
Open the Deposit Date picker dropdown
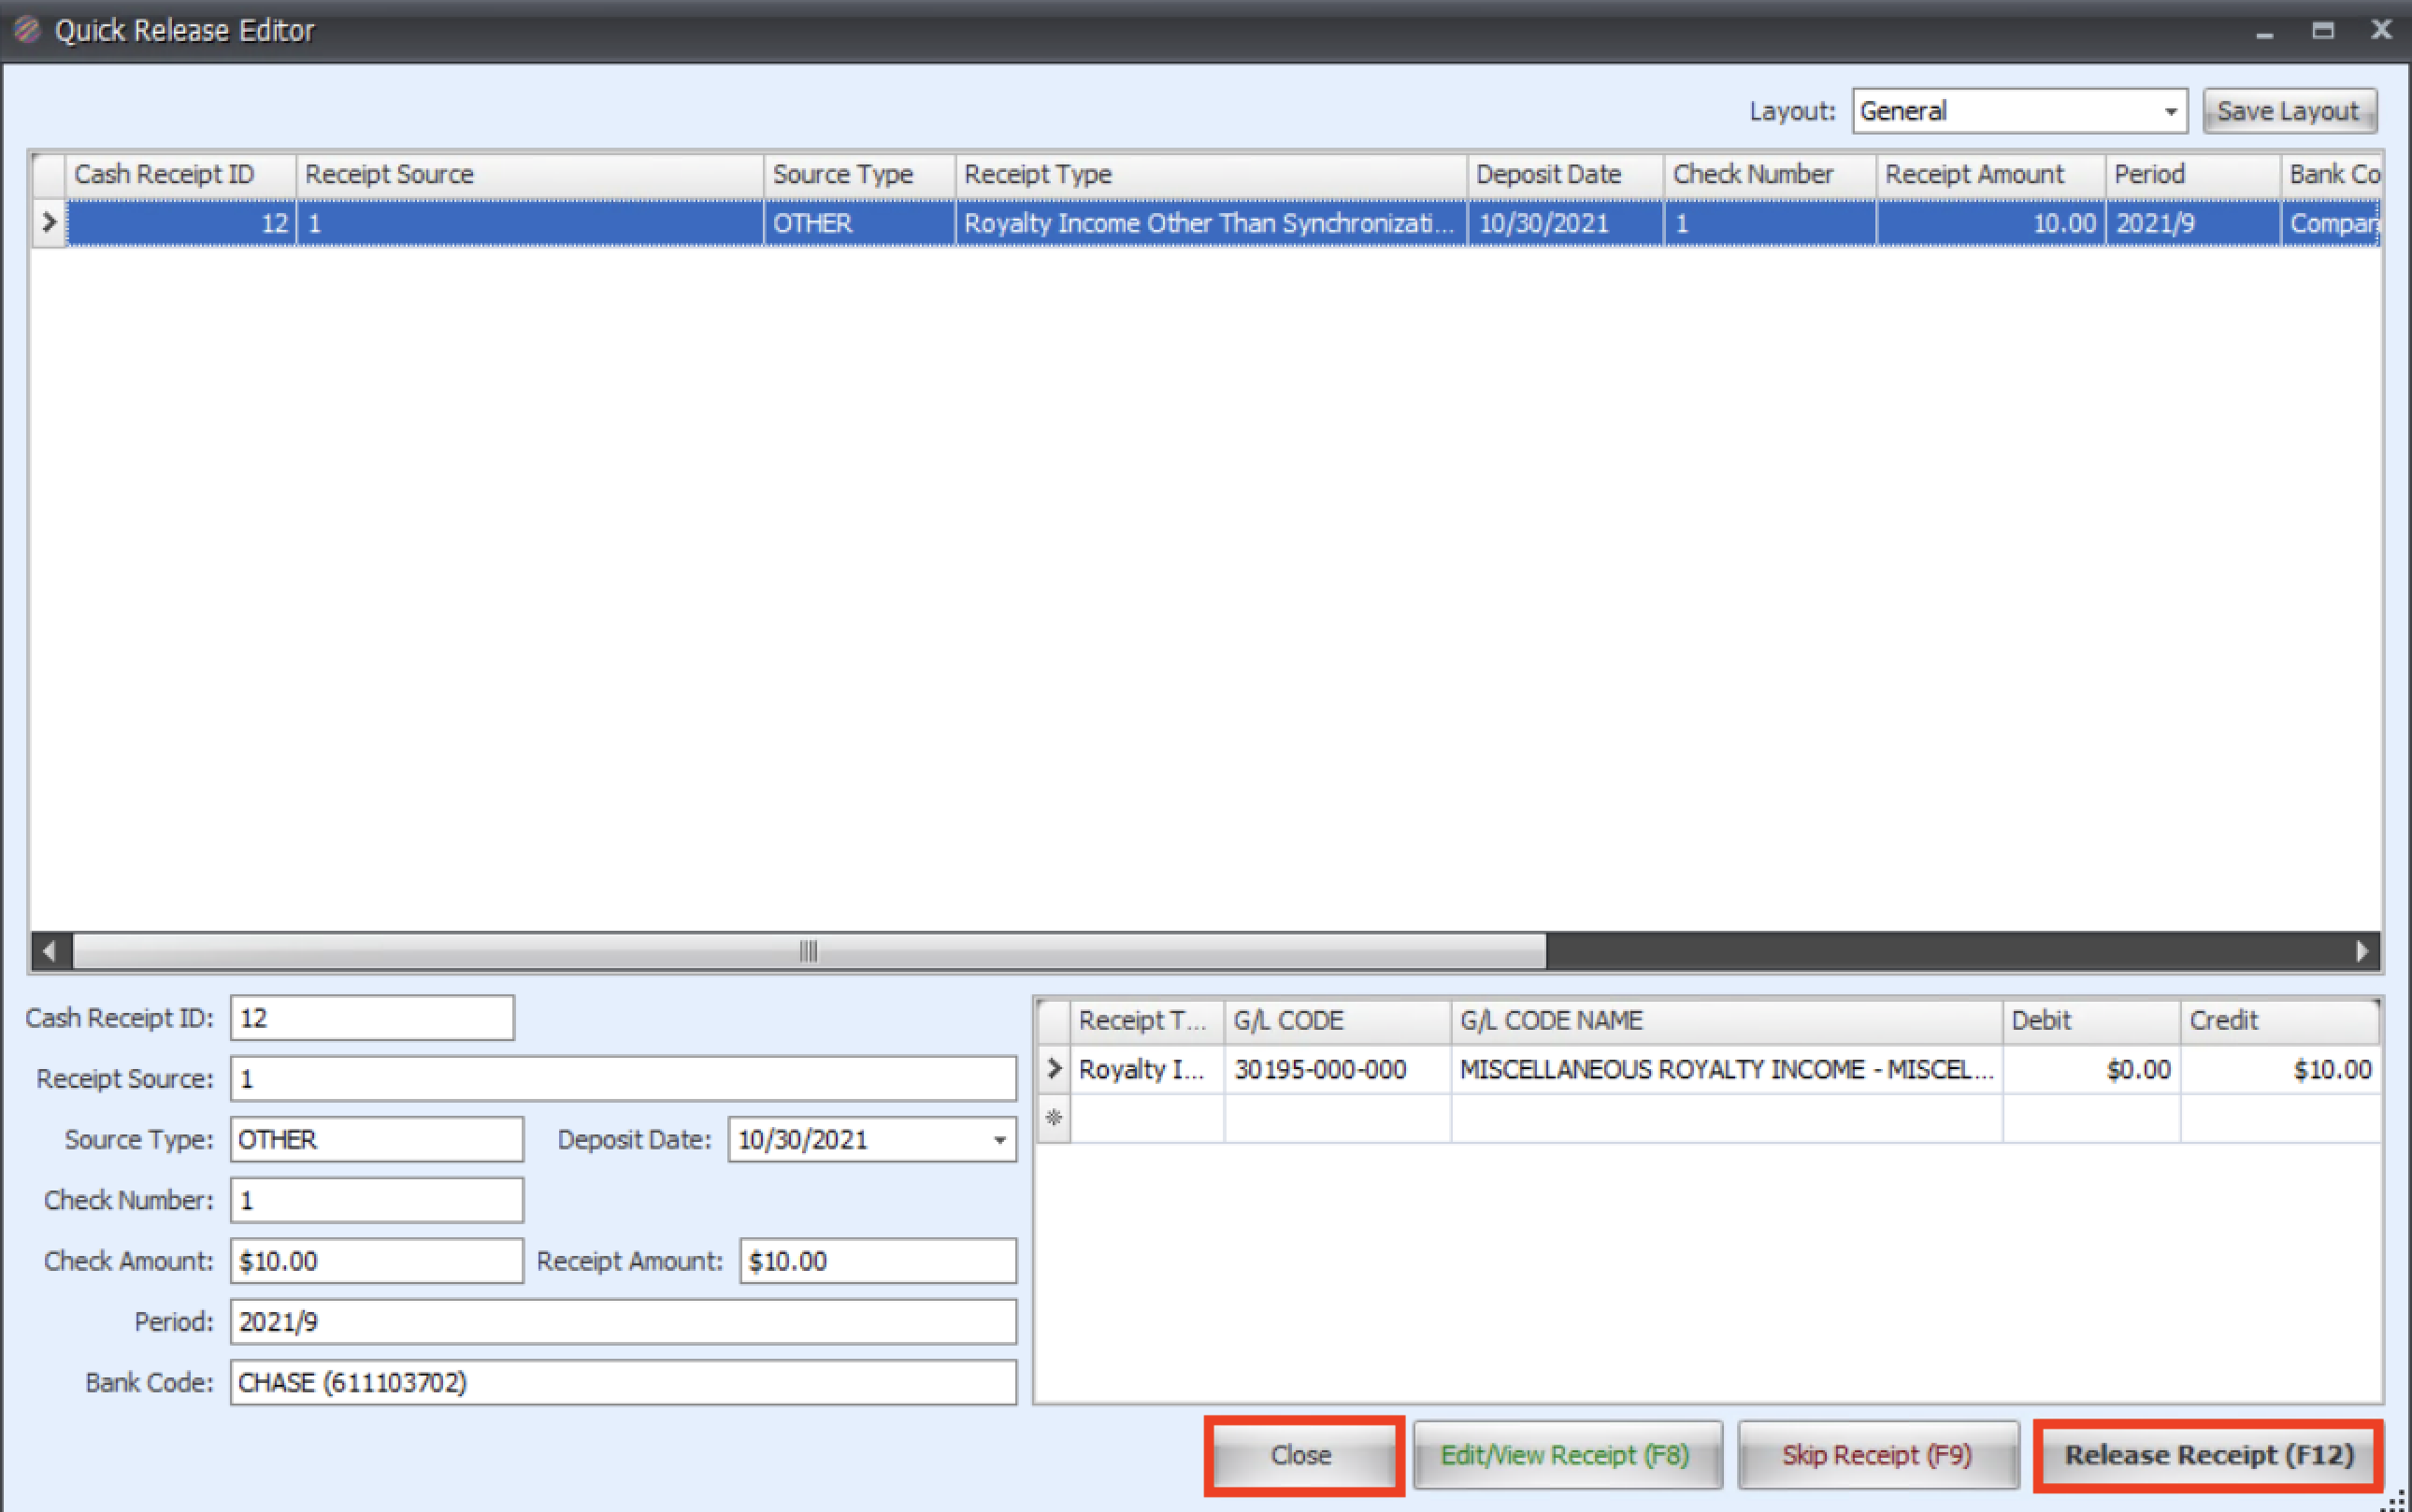tap(998, 1140)
